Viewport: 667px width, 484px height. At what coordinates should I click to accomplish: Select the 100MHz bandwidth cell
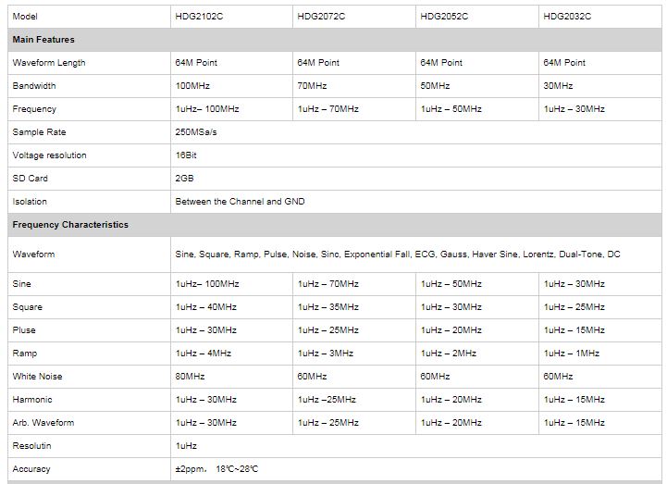tap(192, 86)
